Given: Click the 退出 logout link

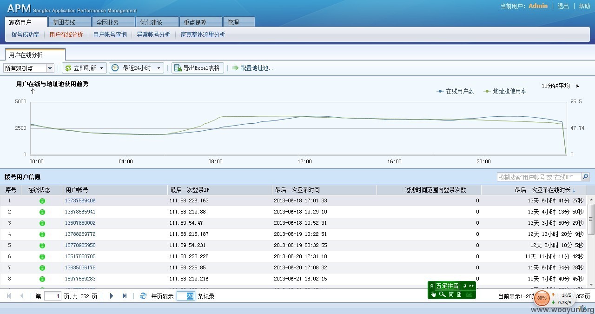Looking at the screenshot, I should pos(563,6).
